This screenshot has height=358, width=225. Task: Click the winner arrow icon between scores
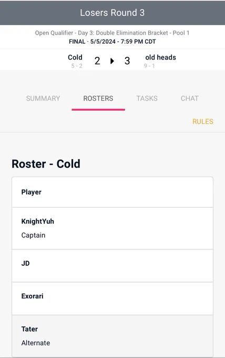[112, 61]
